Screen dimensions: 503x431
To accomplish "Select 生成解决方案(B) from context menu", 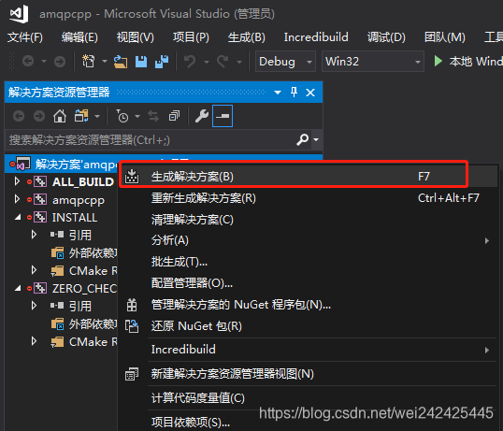I will click(x=308, y=177).
